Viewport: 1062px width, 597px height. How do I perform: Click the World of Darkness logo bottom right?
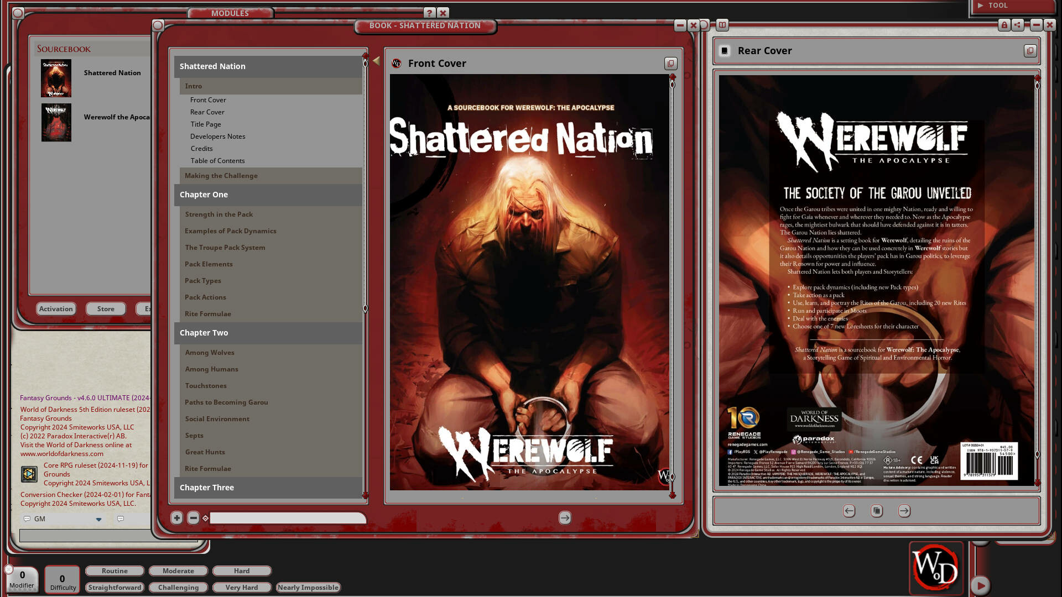point(936,568)
